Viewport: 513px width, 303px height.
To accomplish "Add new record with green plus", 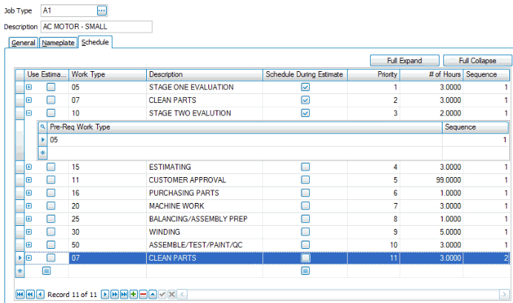I will tap(133, 295).
